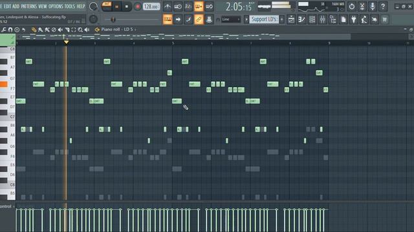414x232 pixels.
Task: Select the Paint brush tool
Action: [40, 30]
